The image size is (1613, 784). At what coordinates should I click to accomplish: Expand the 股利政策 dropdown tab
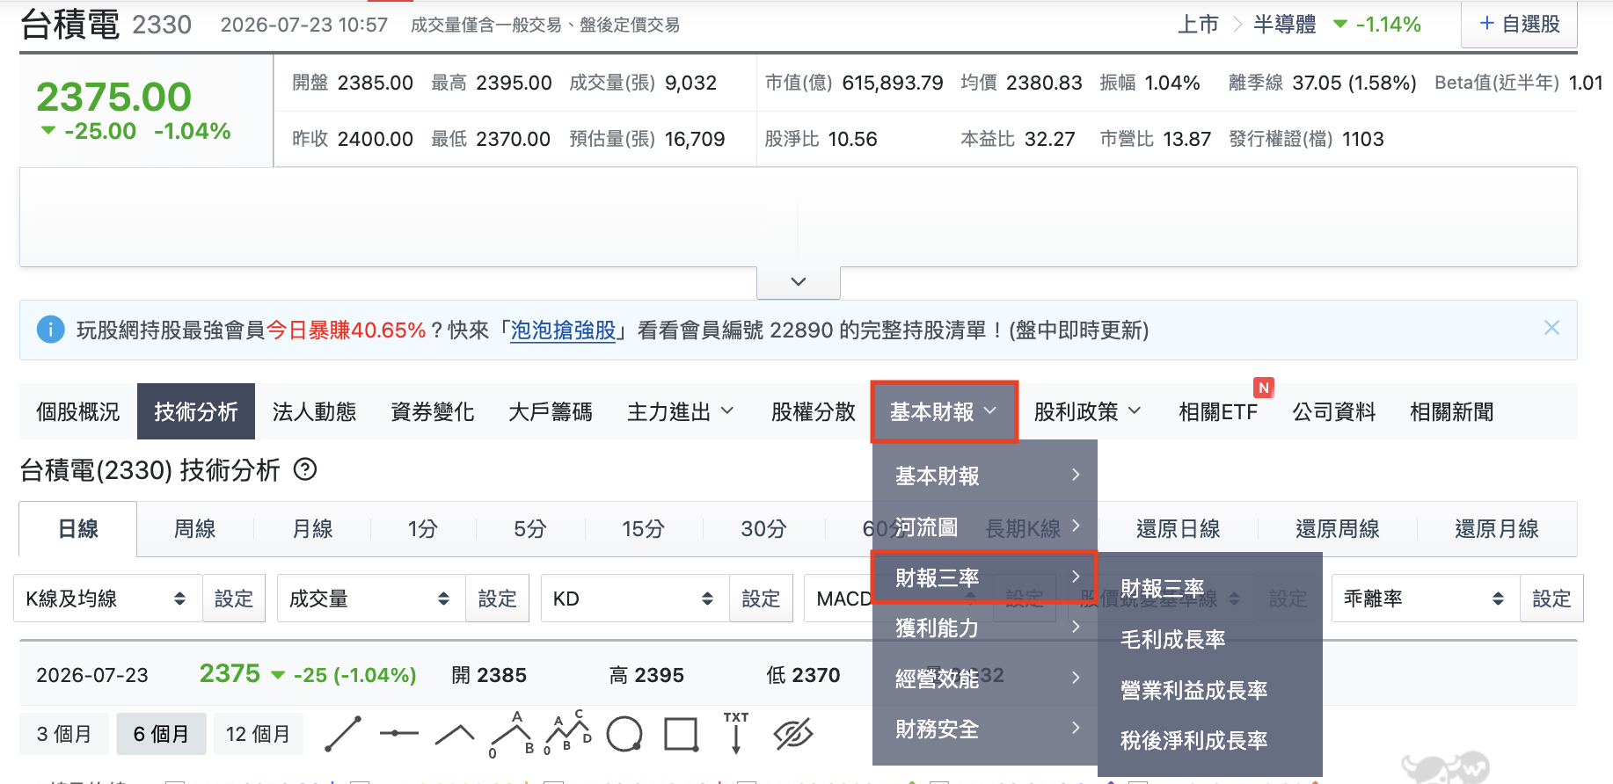(x=1088, y=411)
